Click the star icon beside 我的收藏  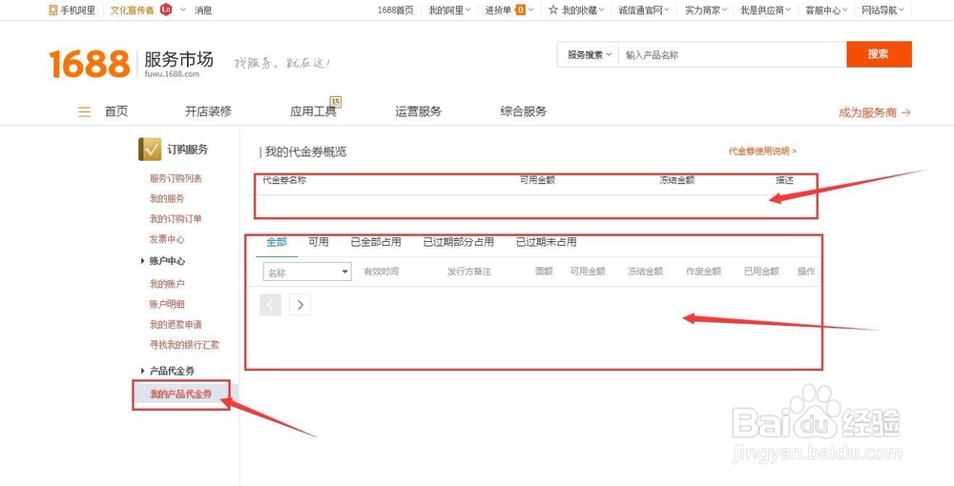tap(553, 10)
